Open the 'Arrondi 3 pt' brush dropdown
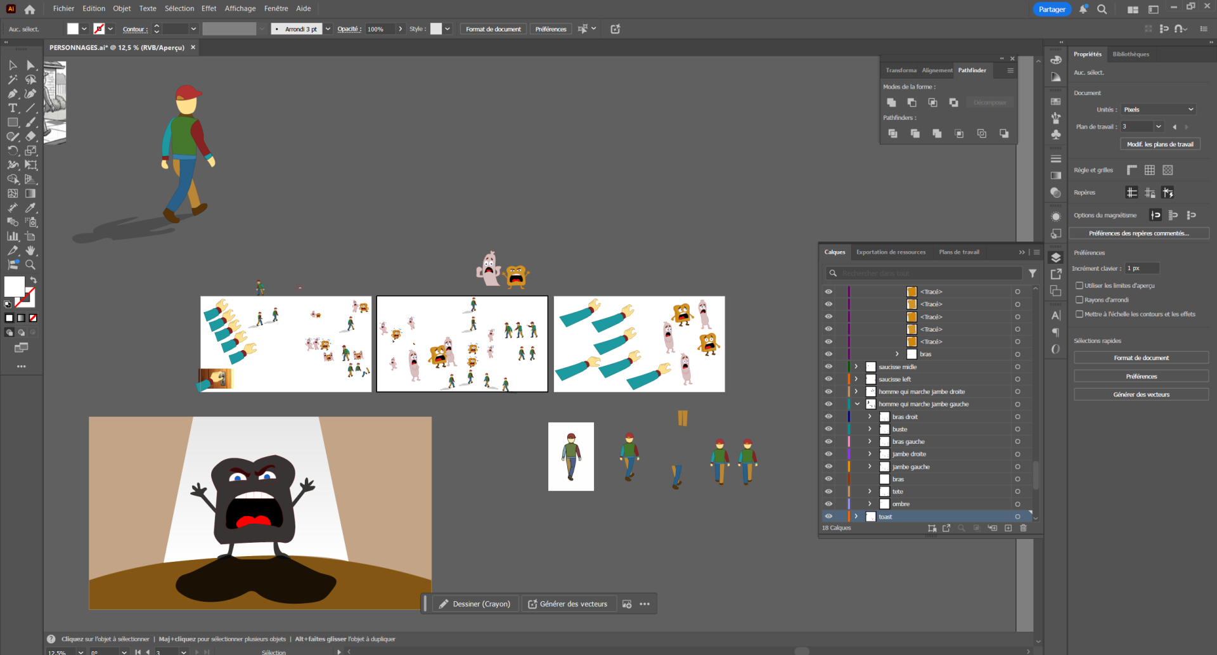The image size is (1217, 655). 328,29
